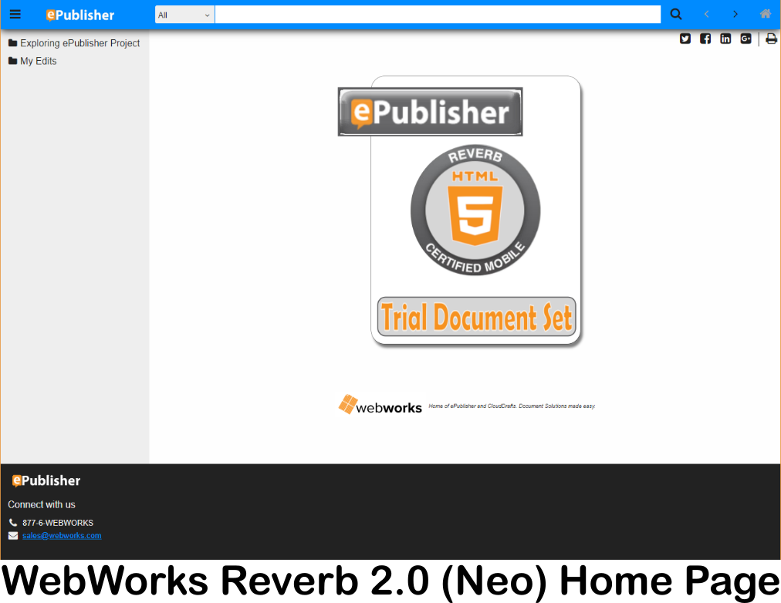Open the sales@webworks.com email link

tap(62, 536)
